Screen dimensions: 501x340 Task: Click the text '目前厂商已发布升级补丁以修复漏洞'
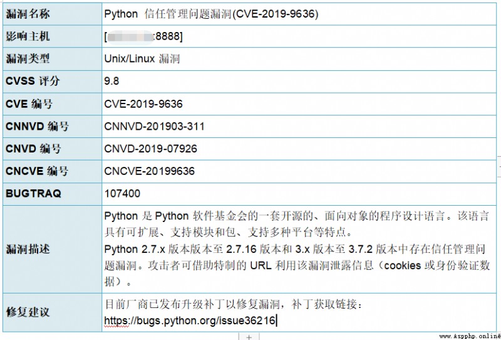[x=193, y=304]
